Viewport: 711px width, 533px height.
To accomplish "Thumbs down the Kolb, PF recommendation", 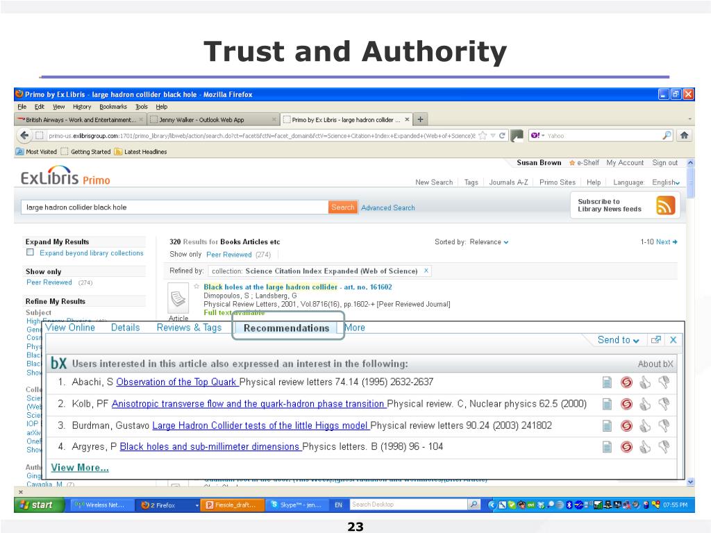I will [664, 404].
